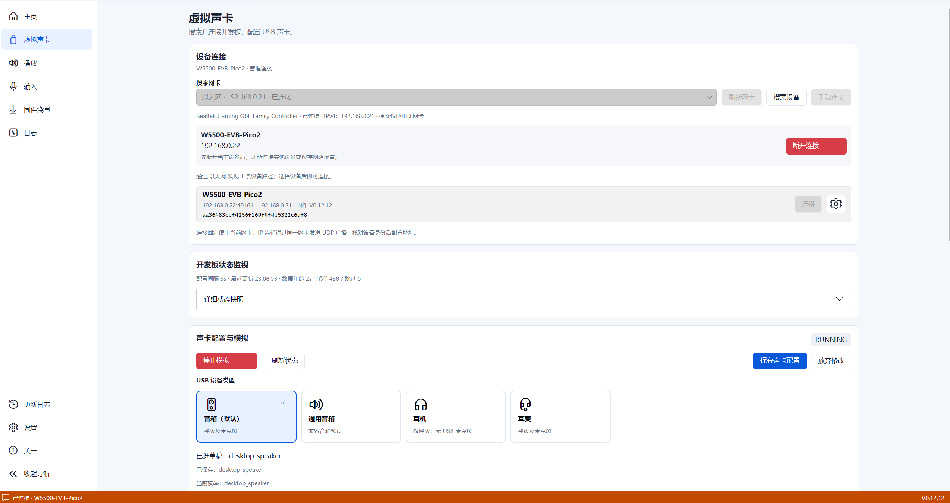Image resolution: width=950 pixels, height=503 pixels.
Task: Switch to the 固件烧写 page
Action: coord(47,109)
